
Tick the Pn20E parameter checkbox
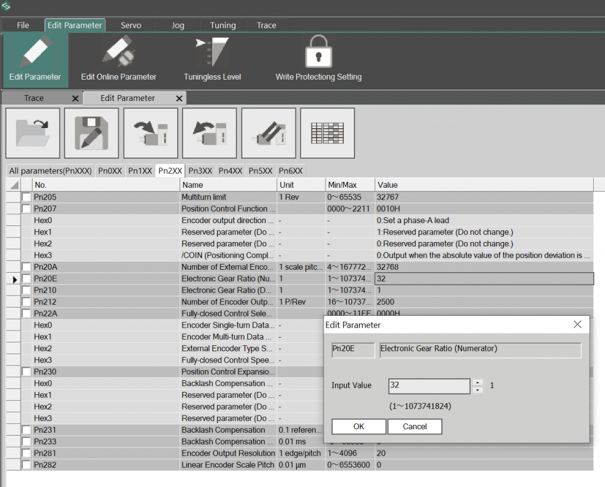tap(27, 279)
